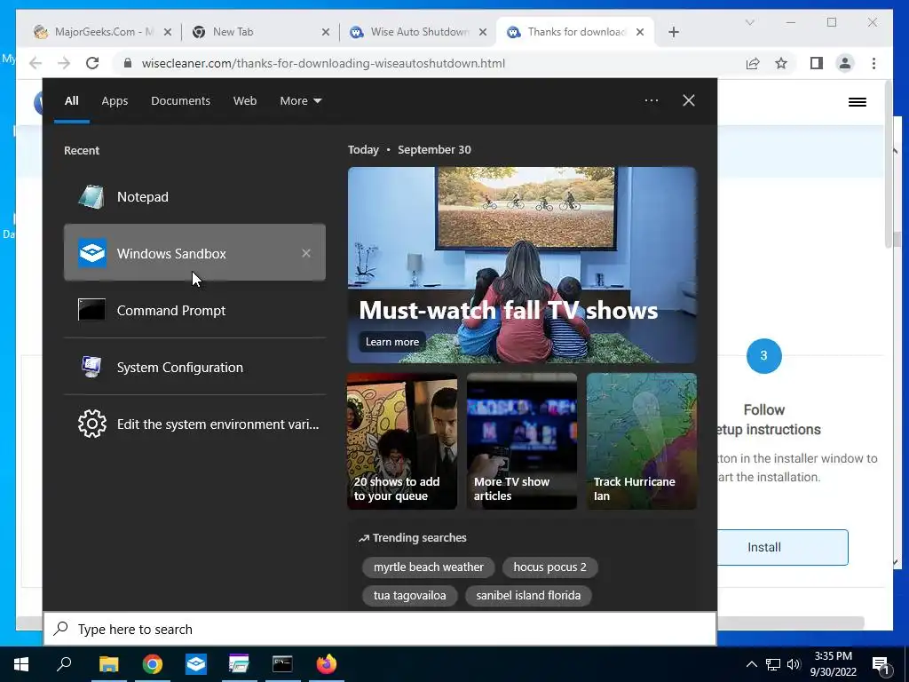Switch to the Web search tab
The width and height of the screenshot is (909, 682).
pos(245,101)
